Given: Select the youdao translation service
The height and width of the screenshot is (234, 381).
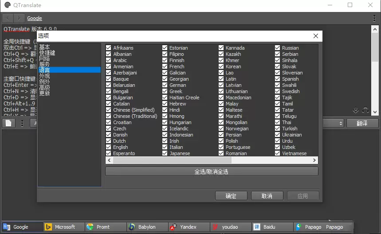Looking at the screenshot, I should 231,227.
